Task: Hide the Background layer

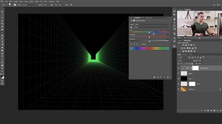Action: (x=179, y=89)
